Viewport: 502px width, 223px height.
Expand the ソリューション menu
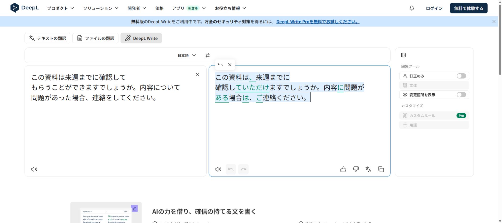coord(101,8)
